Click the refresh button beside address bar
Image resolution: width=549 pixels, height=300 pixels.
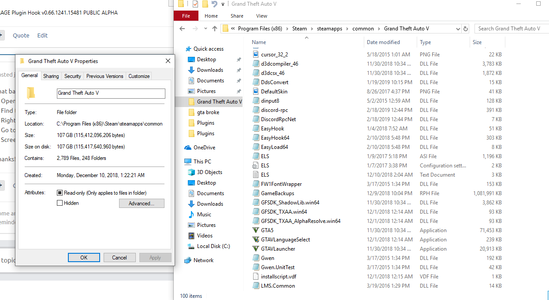click(466, 29)
